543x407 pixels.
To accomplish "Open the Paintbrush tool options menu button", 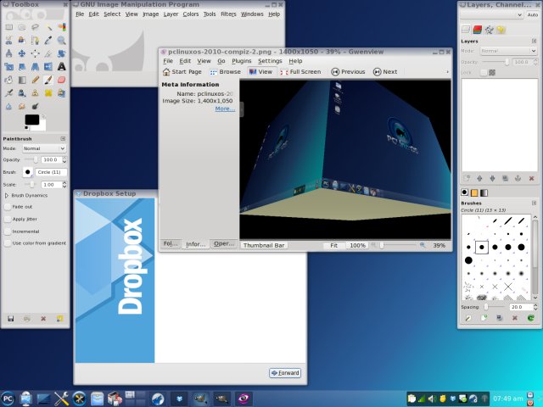I will [63, 138].
